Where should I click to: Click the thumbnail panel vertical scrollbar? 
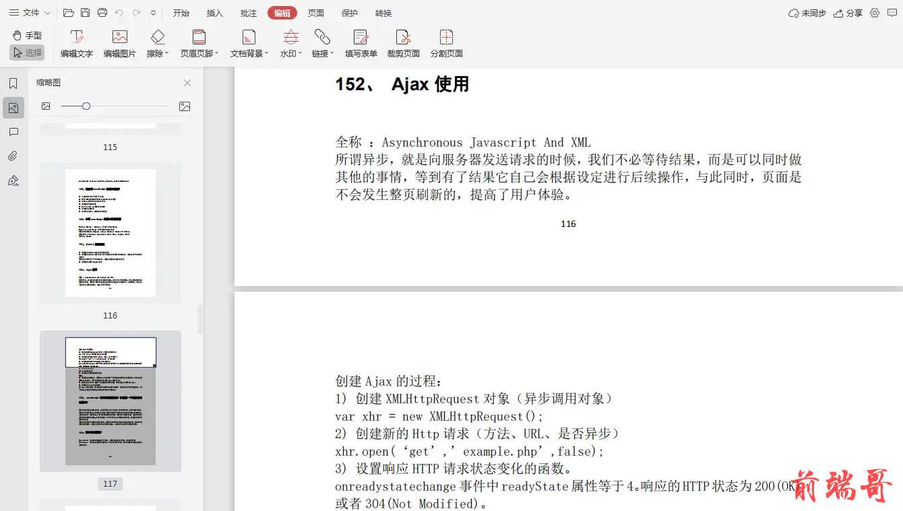(200, 318)
